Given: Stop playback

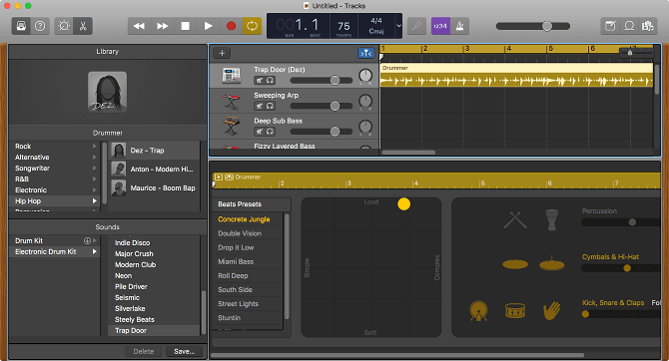Looking at the screenshot, I should (x=185, y=26).
